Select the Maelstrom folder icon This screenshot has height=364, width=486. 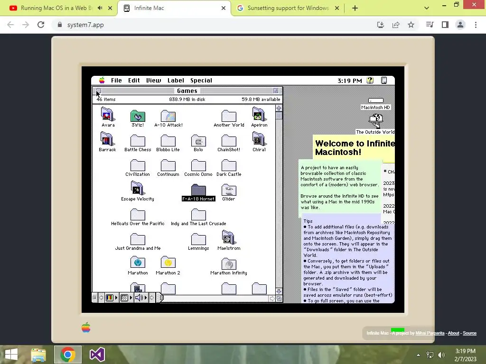click(x=229, y=238)
